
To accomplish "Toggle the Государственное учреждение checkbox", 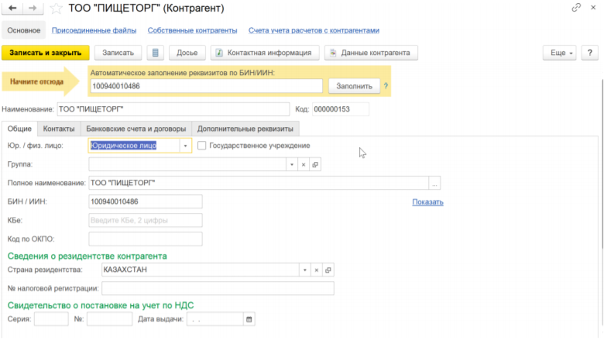I will click(201, 146).
